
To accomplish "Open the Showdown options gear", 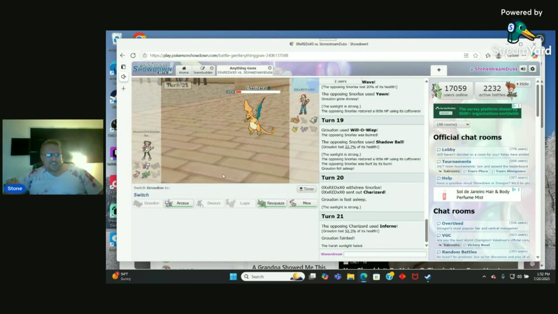I will pyautogui.click(x=532, y=69).
